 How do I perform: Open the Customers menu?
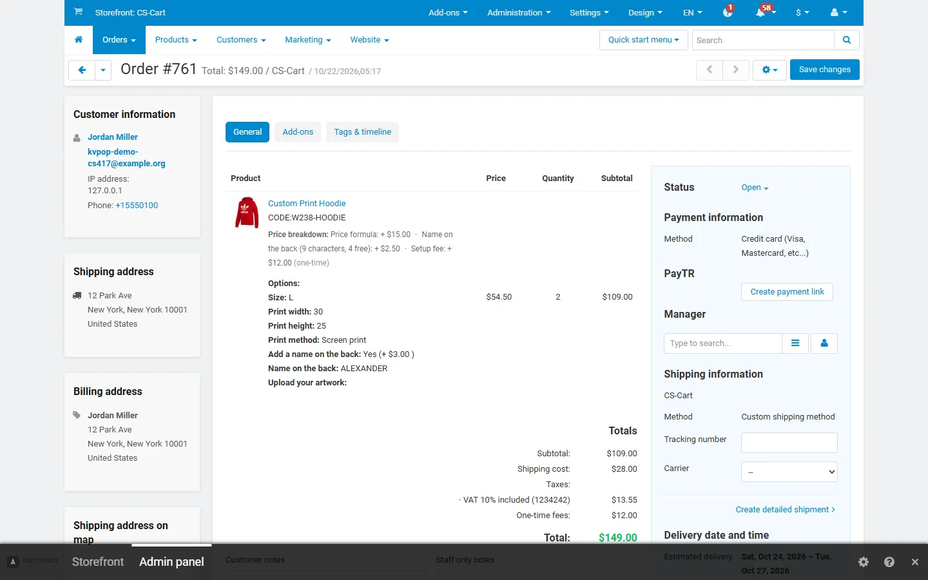click(241, 40)
